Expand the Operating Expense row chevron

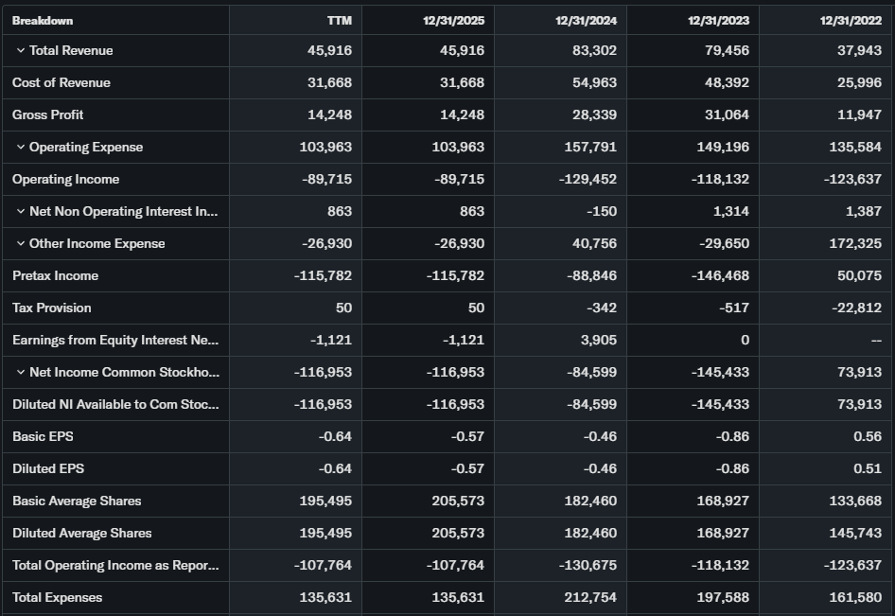21,147
